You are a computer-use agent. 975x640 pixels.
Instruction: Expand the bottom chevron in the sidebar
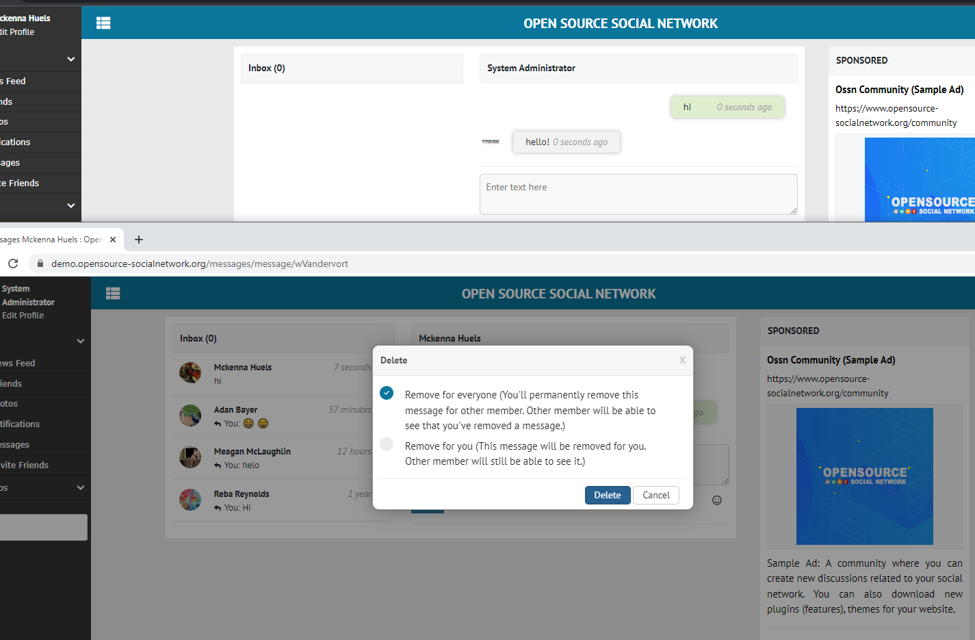point(80,487)
